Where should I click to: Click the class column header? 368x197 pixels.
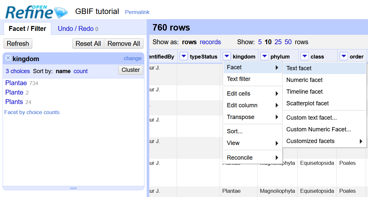pyautogui.click(x=317, y=57)
